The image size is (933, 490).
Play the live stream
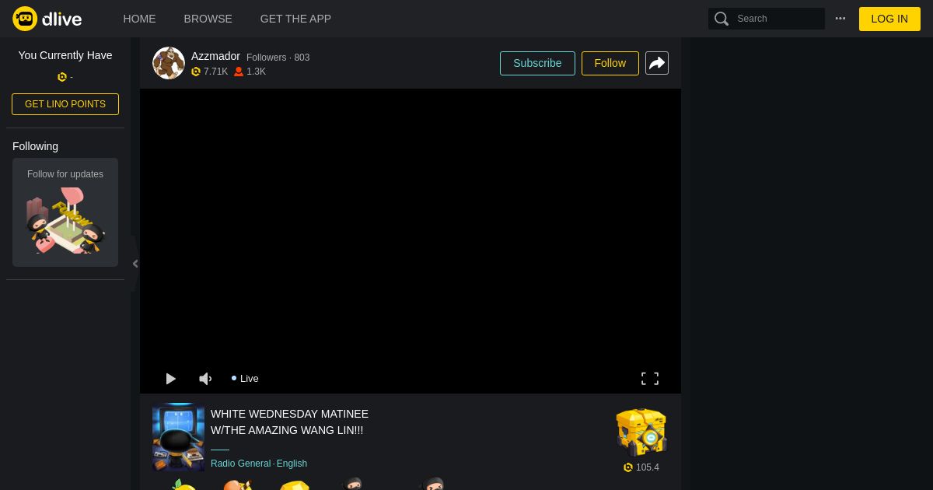170,379
